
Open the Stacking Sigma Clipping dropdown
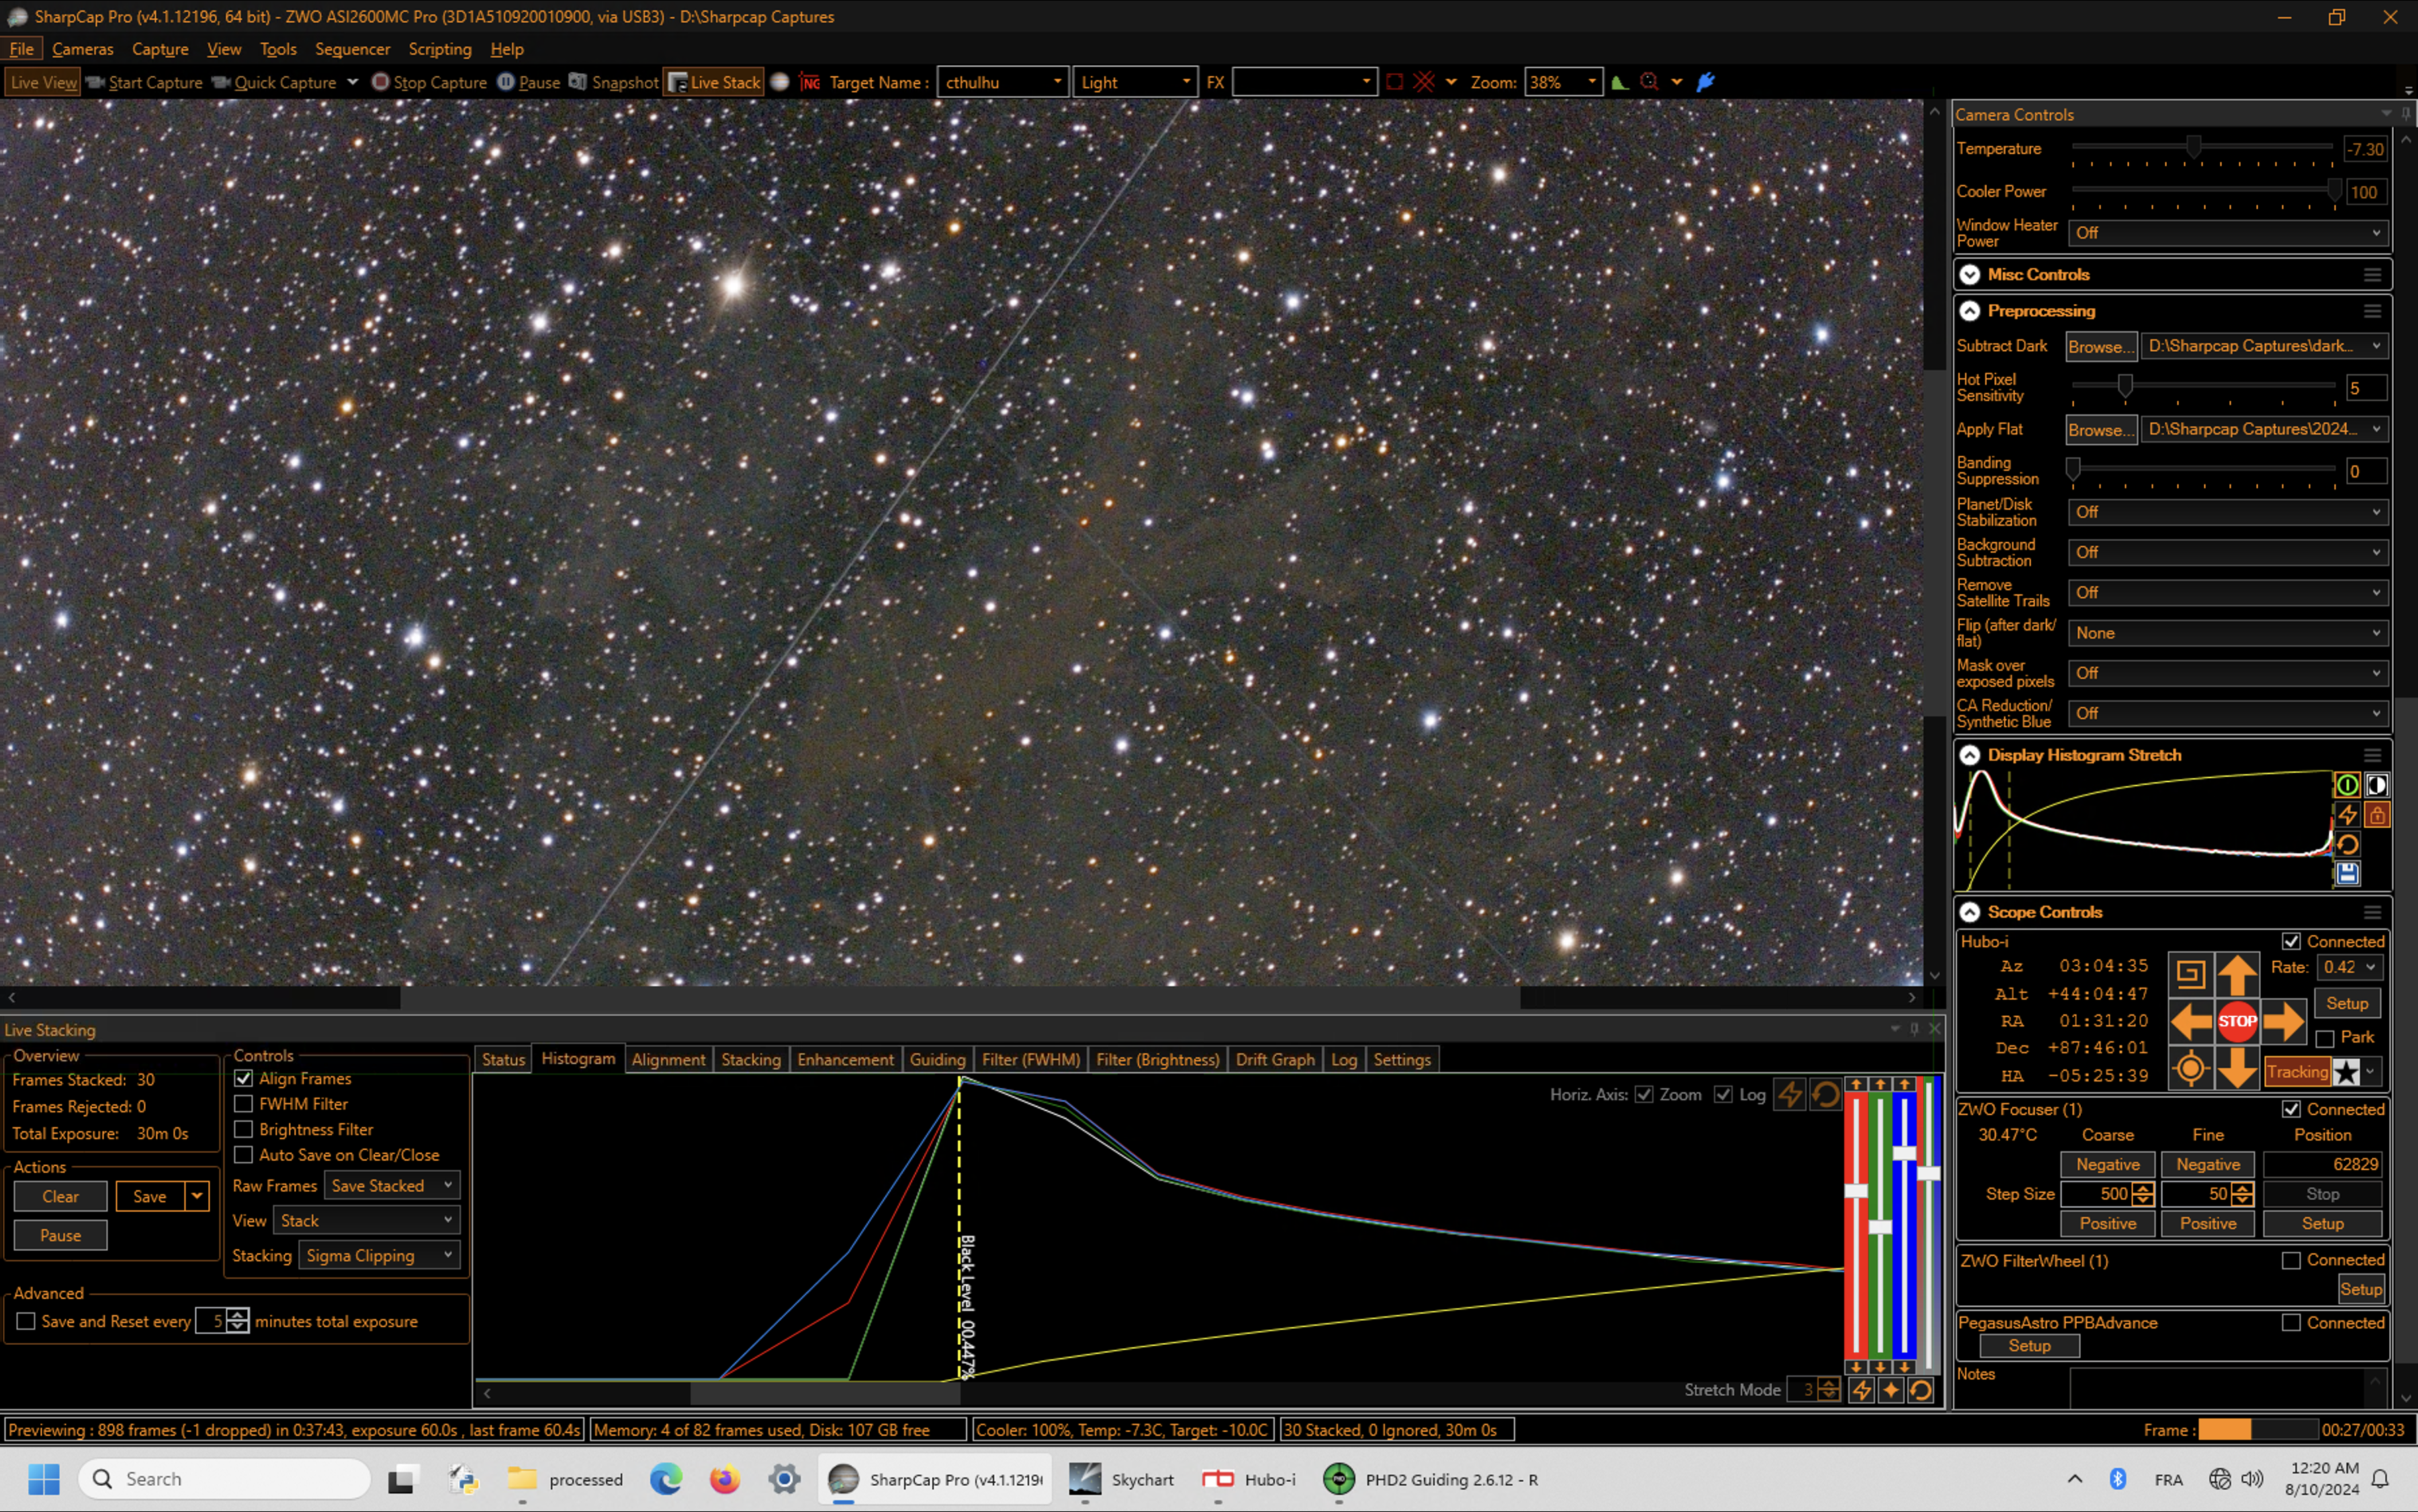click(x=379, y=1256)
